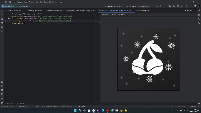Open the Refactor menu
Image resolution: width=201 pixels, height=113 pixels.
pyautogui.click(x=32, y=2)
